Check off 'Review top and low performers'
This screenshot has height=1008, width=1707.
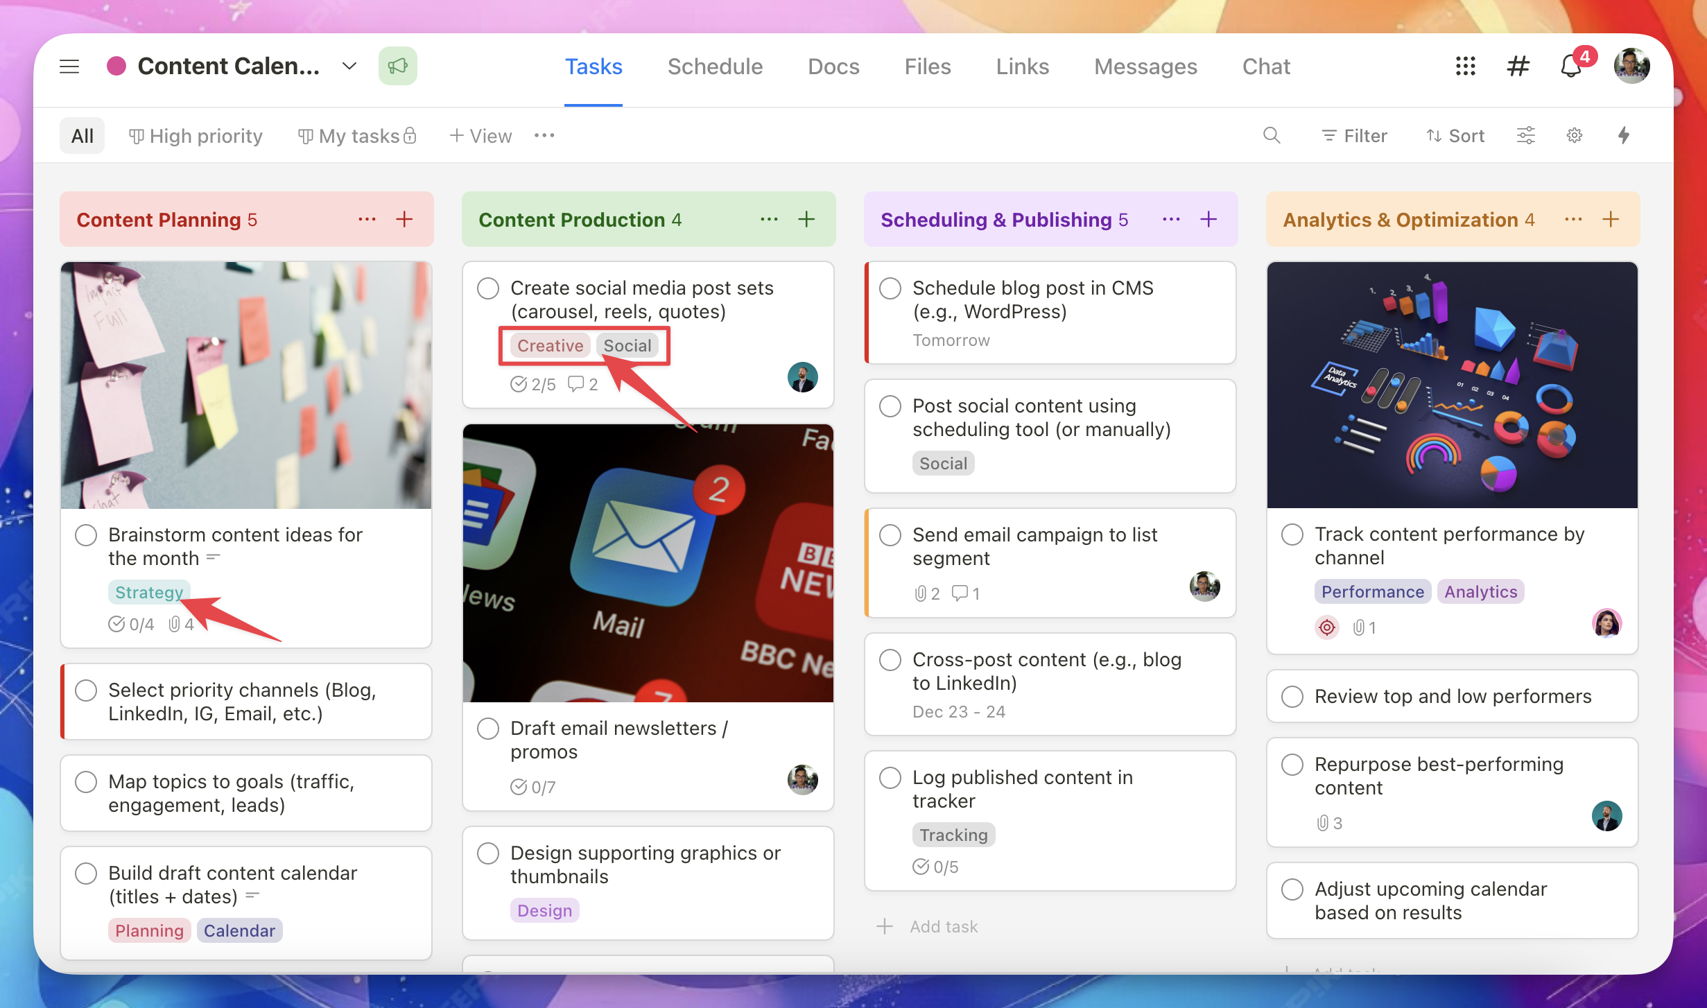[x=1292, y=696]
